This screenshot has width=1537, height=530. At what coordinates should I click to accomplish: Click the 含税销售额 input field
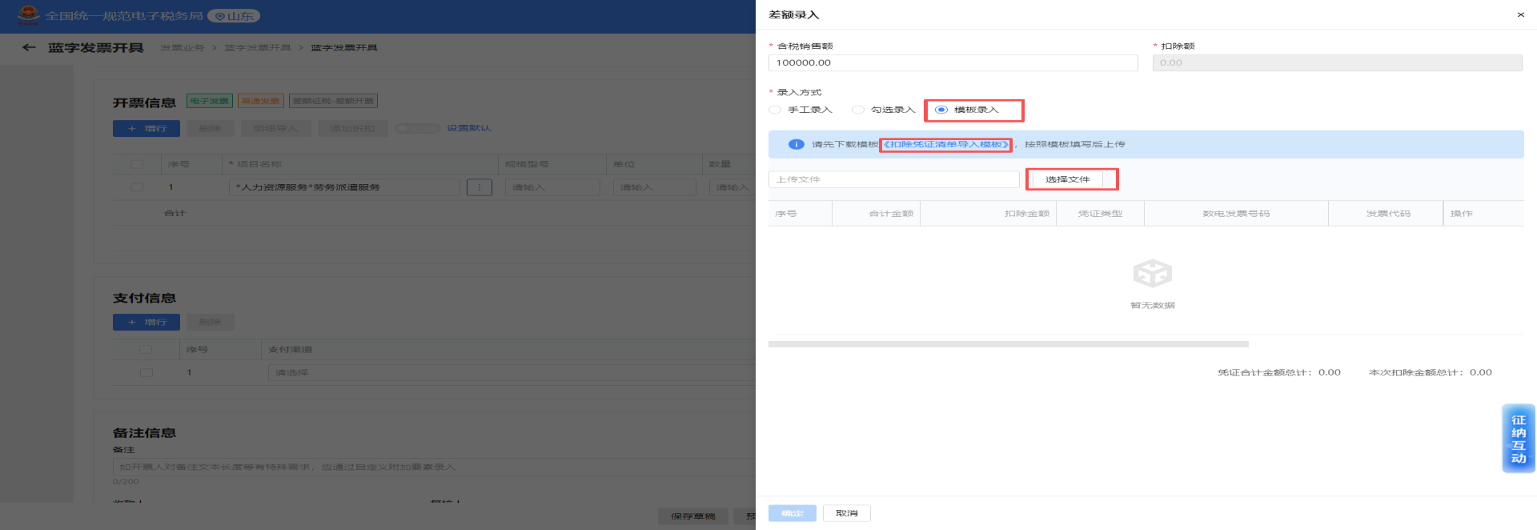(953, 62)
